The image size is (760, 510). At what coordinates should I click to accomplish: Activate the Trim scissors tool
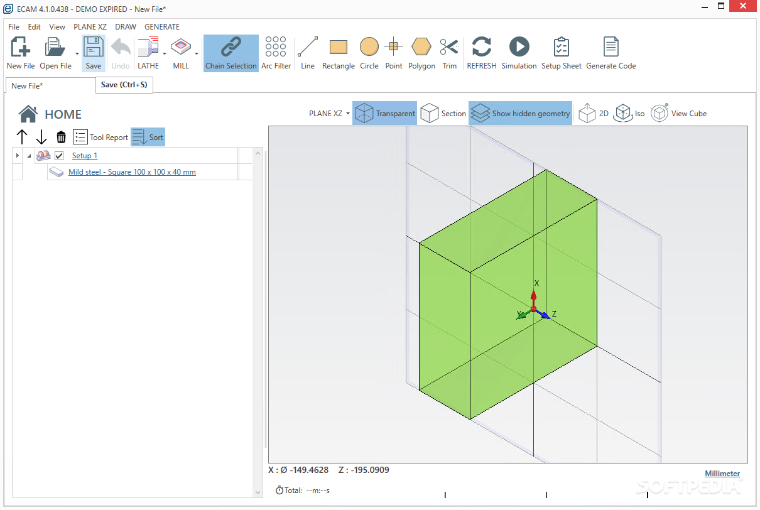click(449, 53)
